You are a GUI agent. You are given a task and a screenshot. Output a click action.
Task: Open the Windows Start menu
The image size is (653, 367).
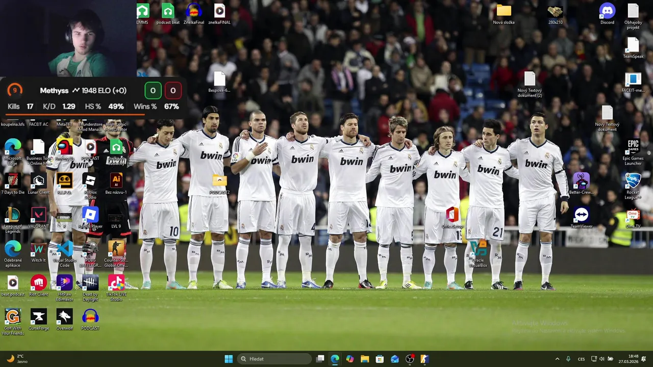coord(229,359)
